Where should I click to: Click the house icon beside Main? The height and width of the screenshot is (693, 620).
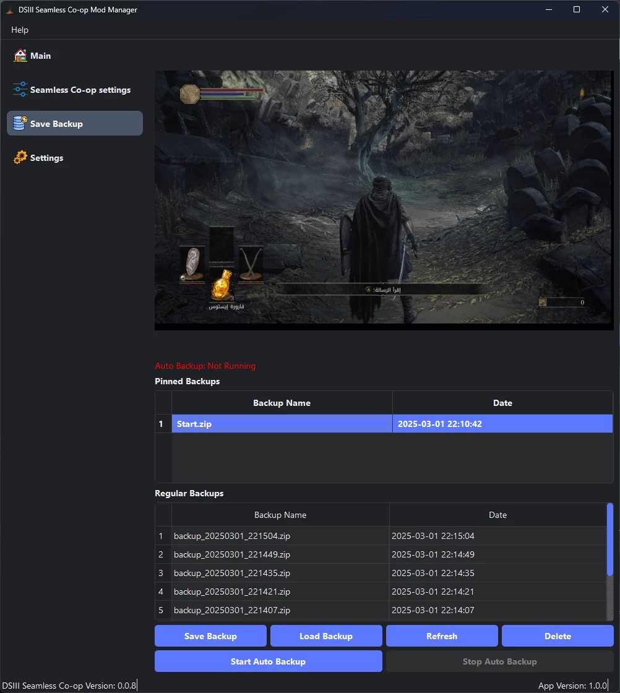[20, 56]
